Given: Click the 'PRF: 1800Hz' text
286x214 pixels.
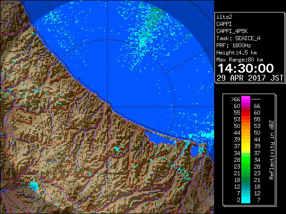Looking at the screenshot, I should click(x=233, y=45).
